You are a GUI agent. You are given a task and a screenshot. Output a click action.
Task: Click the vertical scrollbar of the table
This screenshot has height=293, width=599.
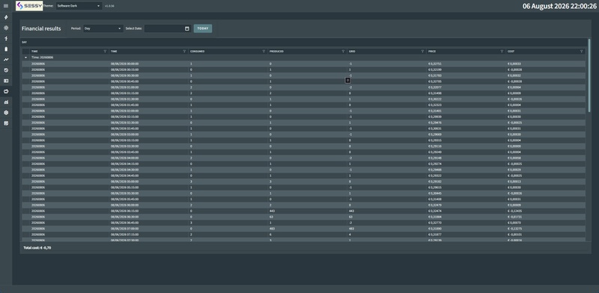[x=589, y=76]
